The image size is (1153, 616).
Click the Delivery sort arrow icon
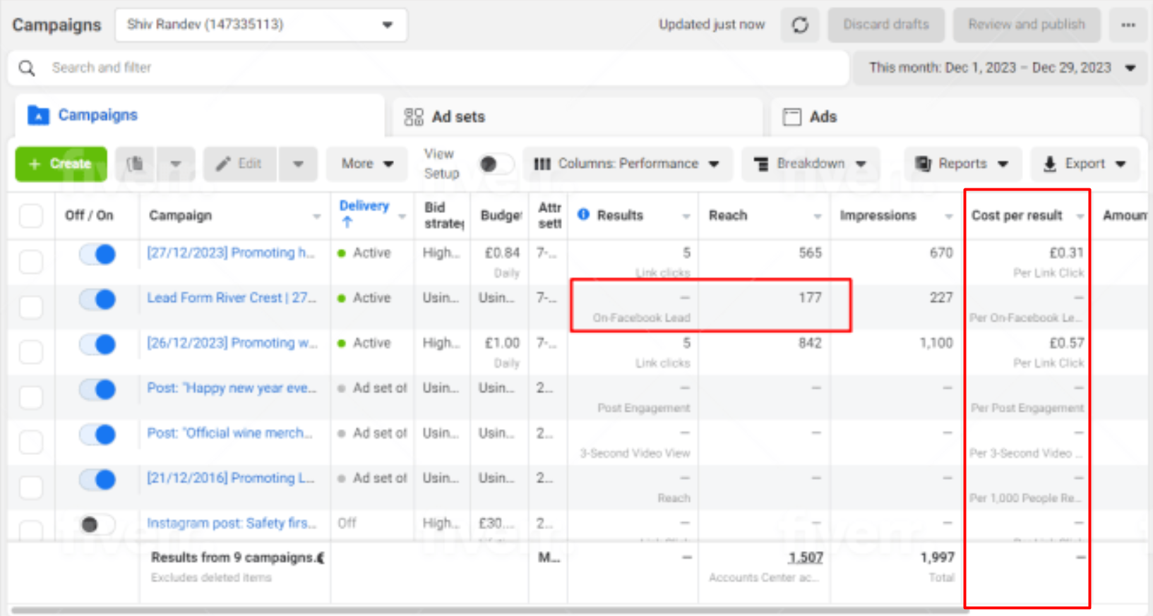point(347,222)
